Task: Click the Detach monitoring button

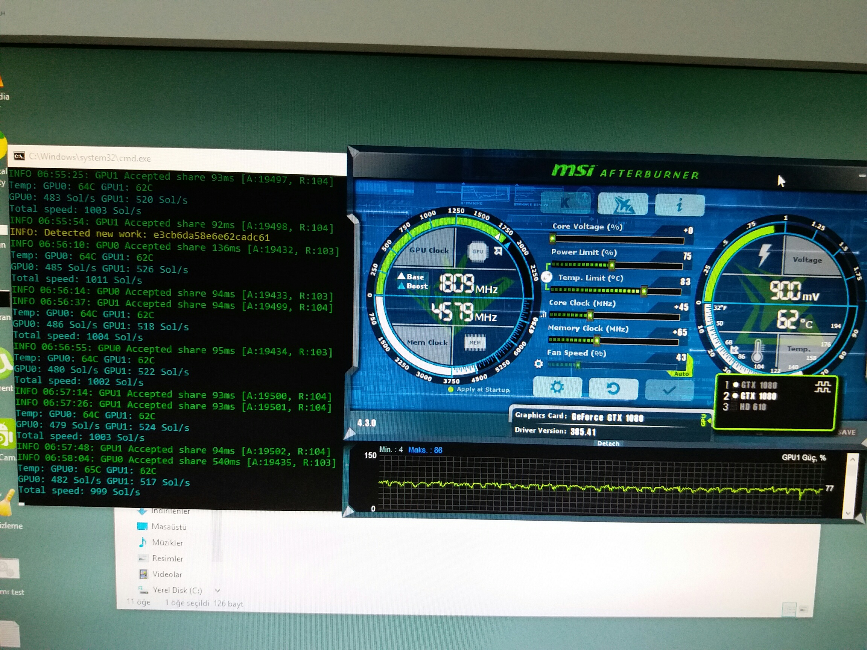Action: tap(608, 443)
